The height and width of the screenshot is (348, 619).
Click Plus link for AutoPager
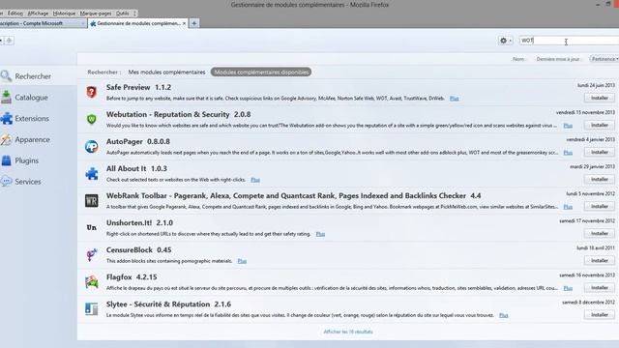(x=568, y=153)
